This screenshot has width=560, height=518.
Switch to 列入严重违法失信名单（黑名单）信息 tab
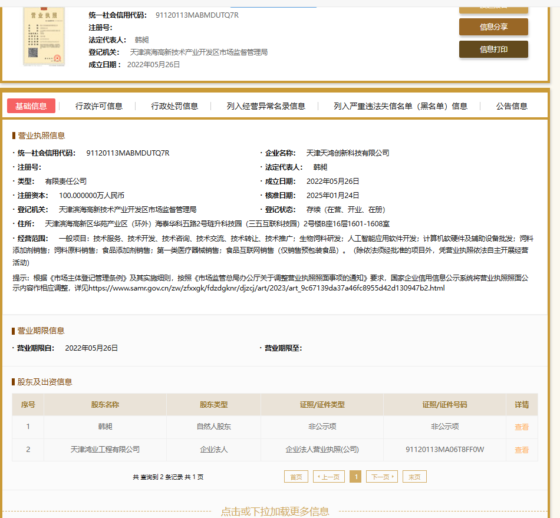tap(400, 106)
